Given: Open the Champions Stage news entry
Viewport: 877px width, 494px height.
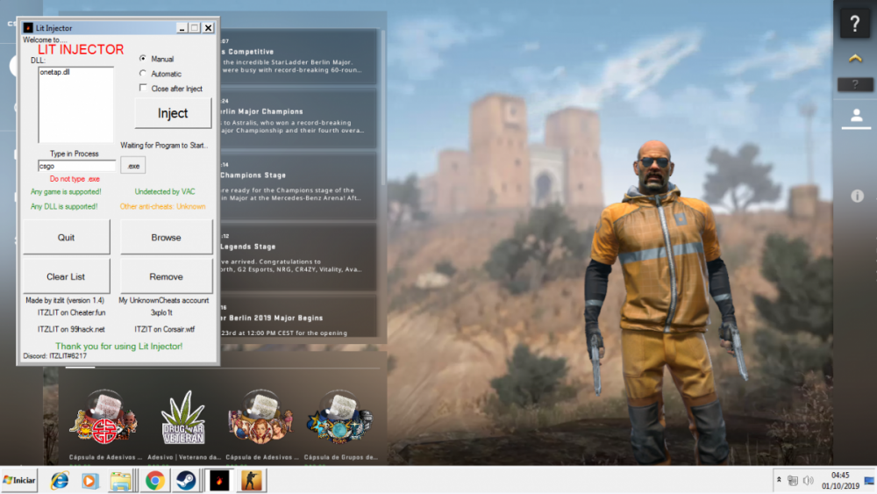Looking at the screenshot, I should click(x=299, y=186).
